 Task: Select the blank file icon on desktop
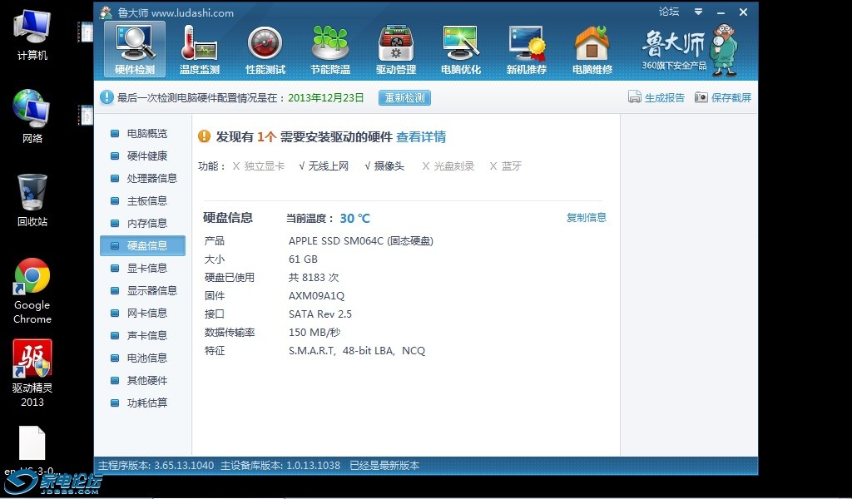click(32, 443)
